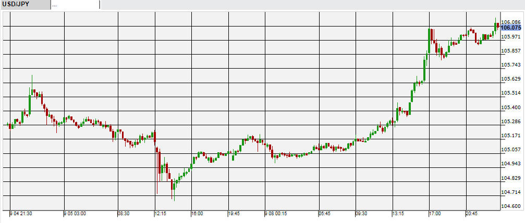
Task: Open the blank '...' tab
Action: pos(75,5)
